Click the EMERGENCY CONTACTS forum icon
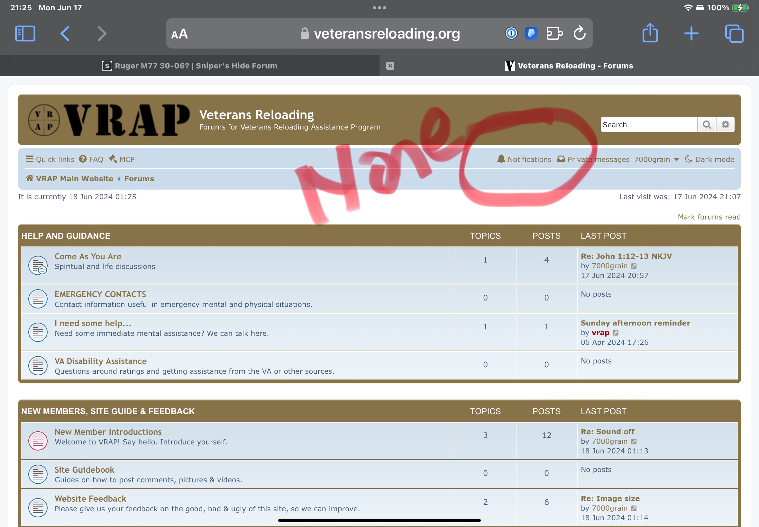The image size is (759, 527). click(38, 299)
